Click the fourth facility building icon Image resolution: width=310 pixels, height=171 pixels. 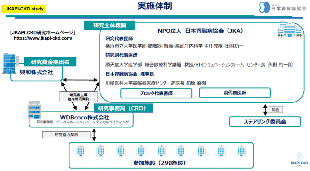[x=141, y=151]
